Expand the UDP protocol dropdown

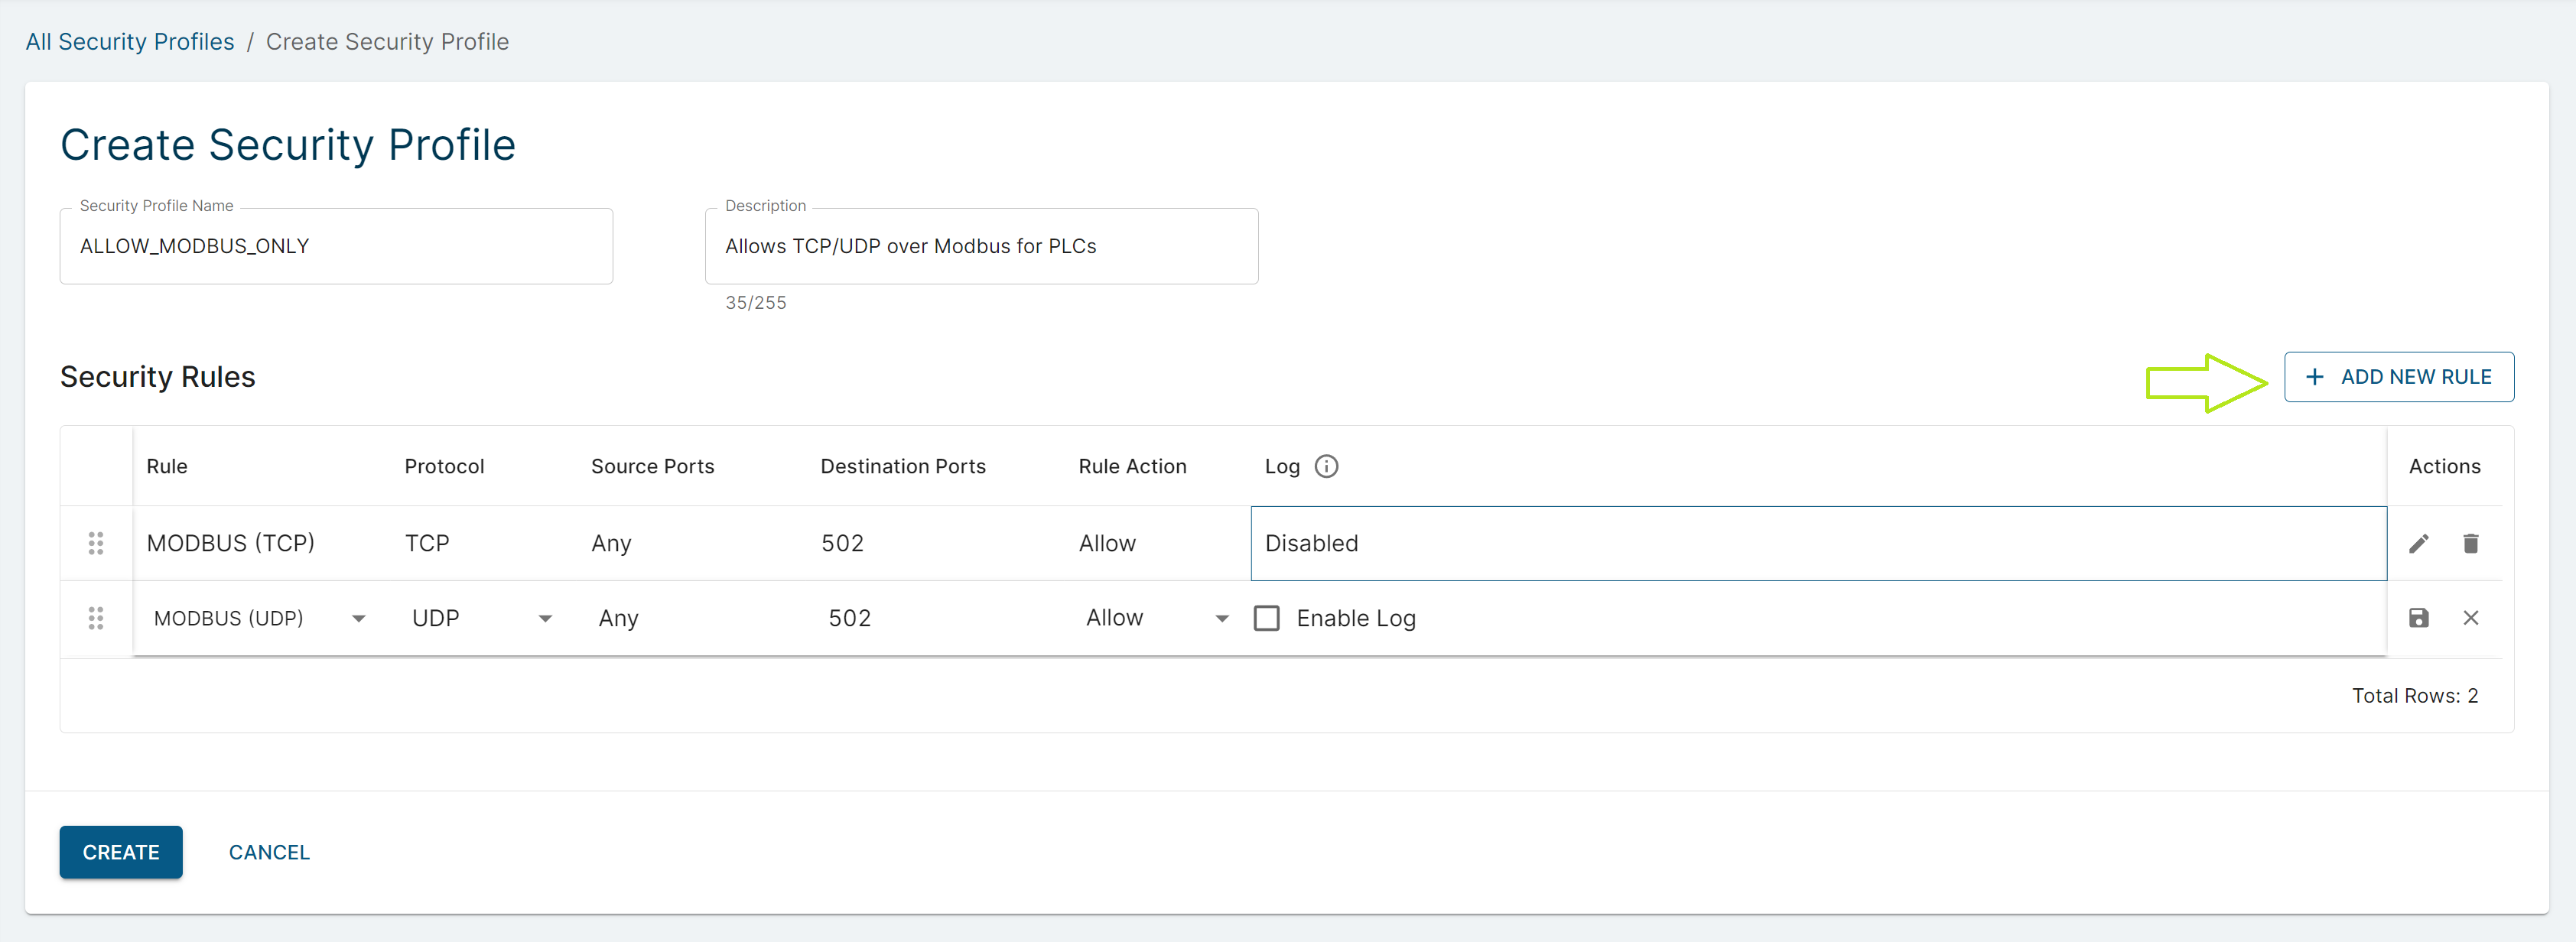[x=545, y=619]
